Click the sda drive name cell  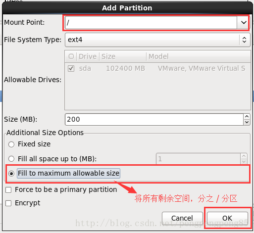pos(85,68)
